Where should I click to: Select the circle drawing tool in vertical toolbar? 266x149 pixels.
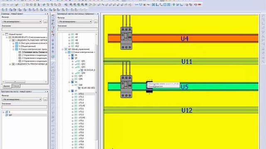pos(53,84)
